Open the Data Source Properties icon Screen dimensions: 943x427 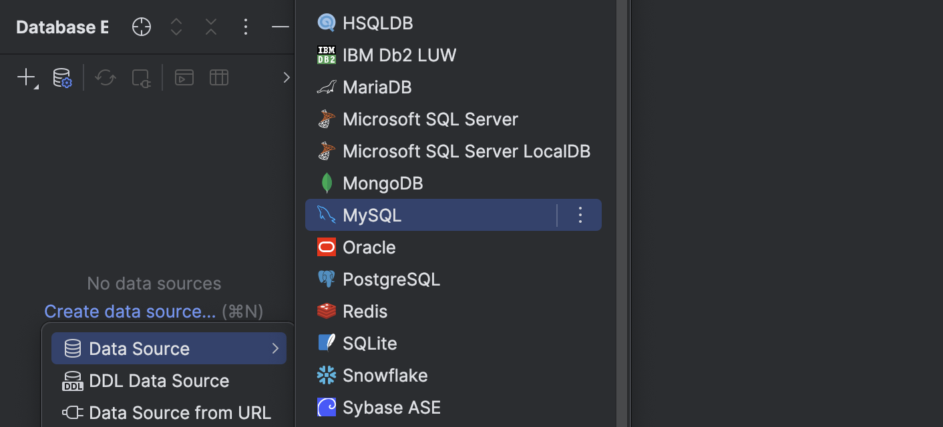(61, 77)
